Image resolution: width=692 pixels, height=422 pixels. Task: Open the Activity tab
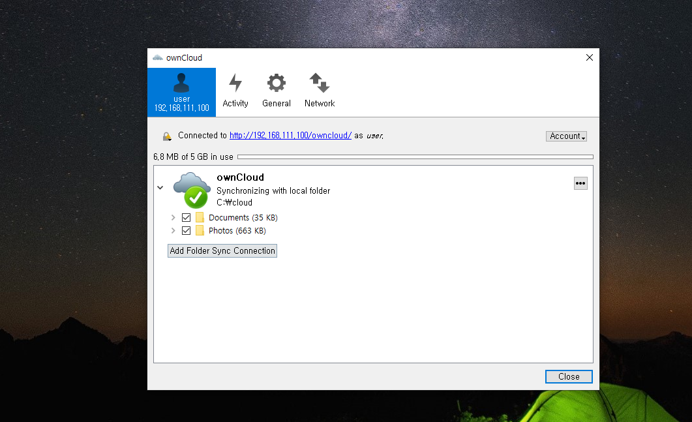click(235, 91)
